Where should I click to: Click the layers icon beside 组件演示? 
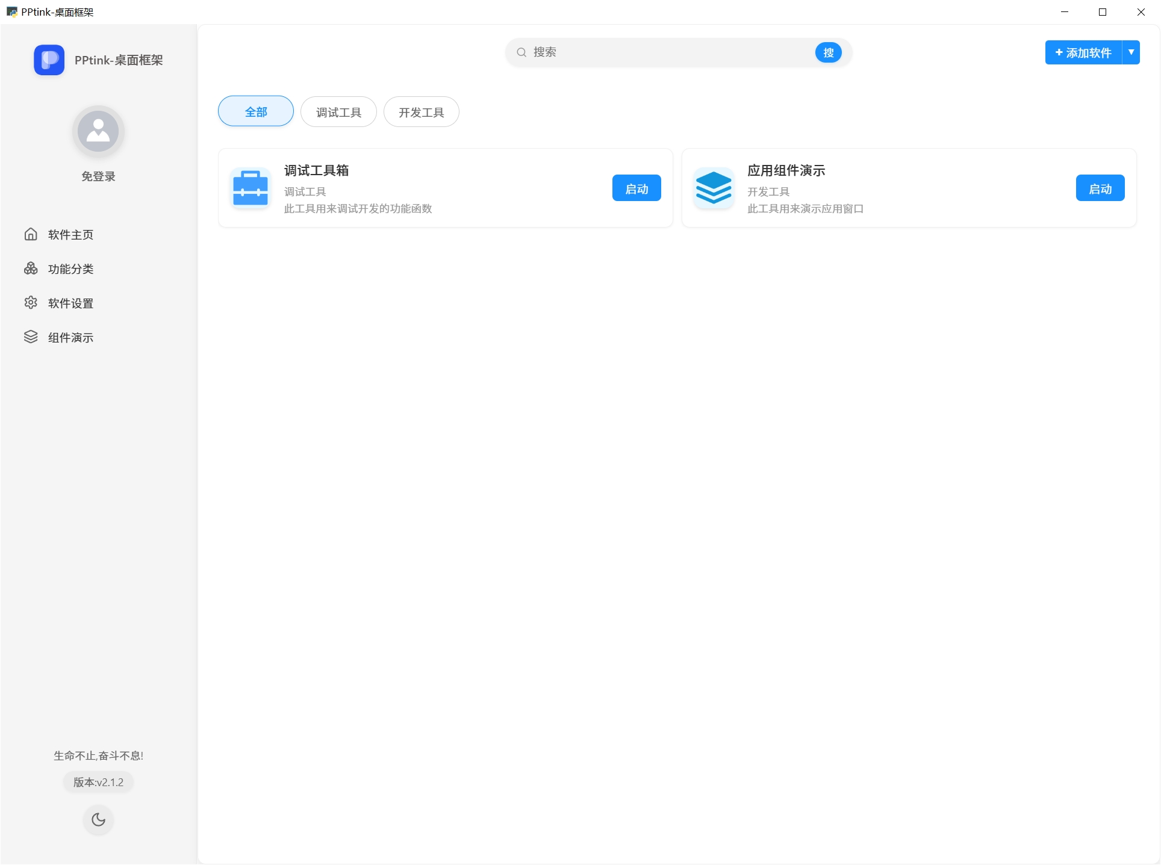pyautogui.click(x=31, y=337)
